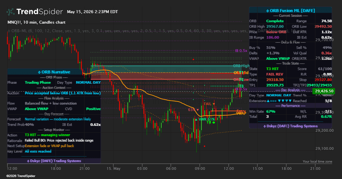This screenshot has width=342, height=179.
Task: Click the 15:00 time axis label
Action: tap(257, 168)
